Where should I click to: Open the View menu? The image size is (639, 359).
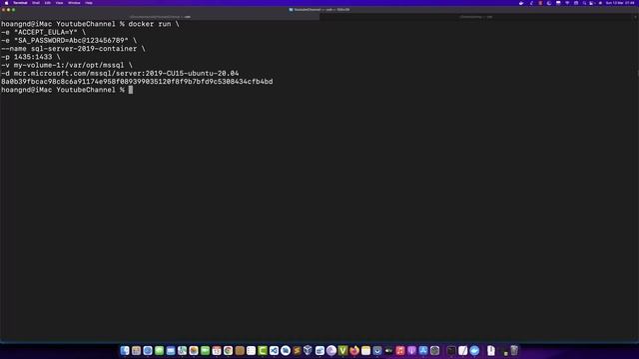(59, 3)
